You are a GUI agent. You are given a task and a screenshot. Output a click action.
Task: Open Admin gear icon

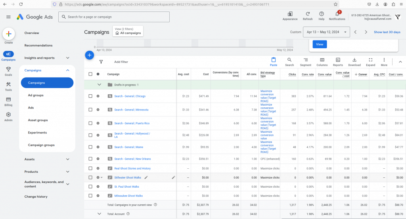[x=9, y=114]
